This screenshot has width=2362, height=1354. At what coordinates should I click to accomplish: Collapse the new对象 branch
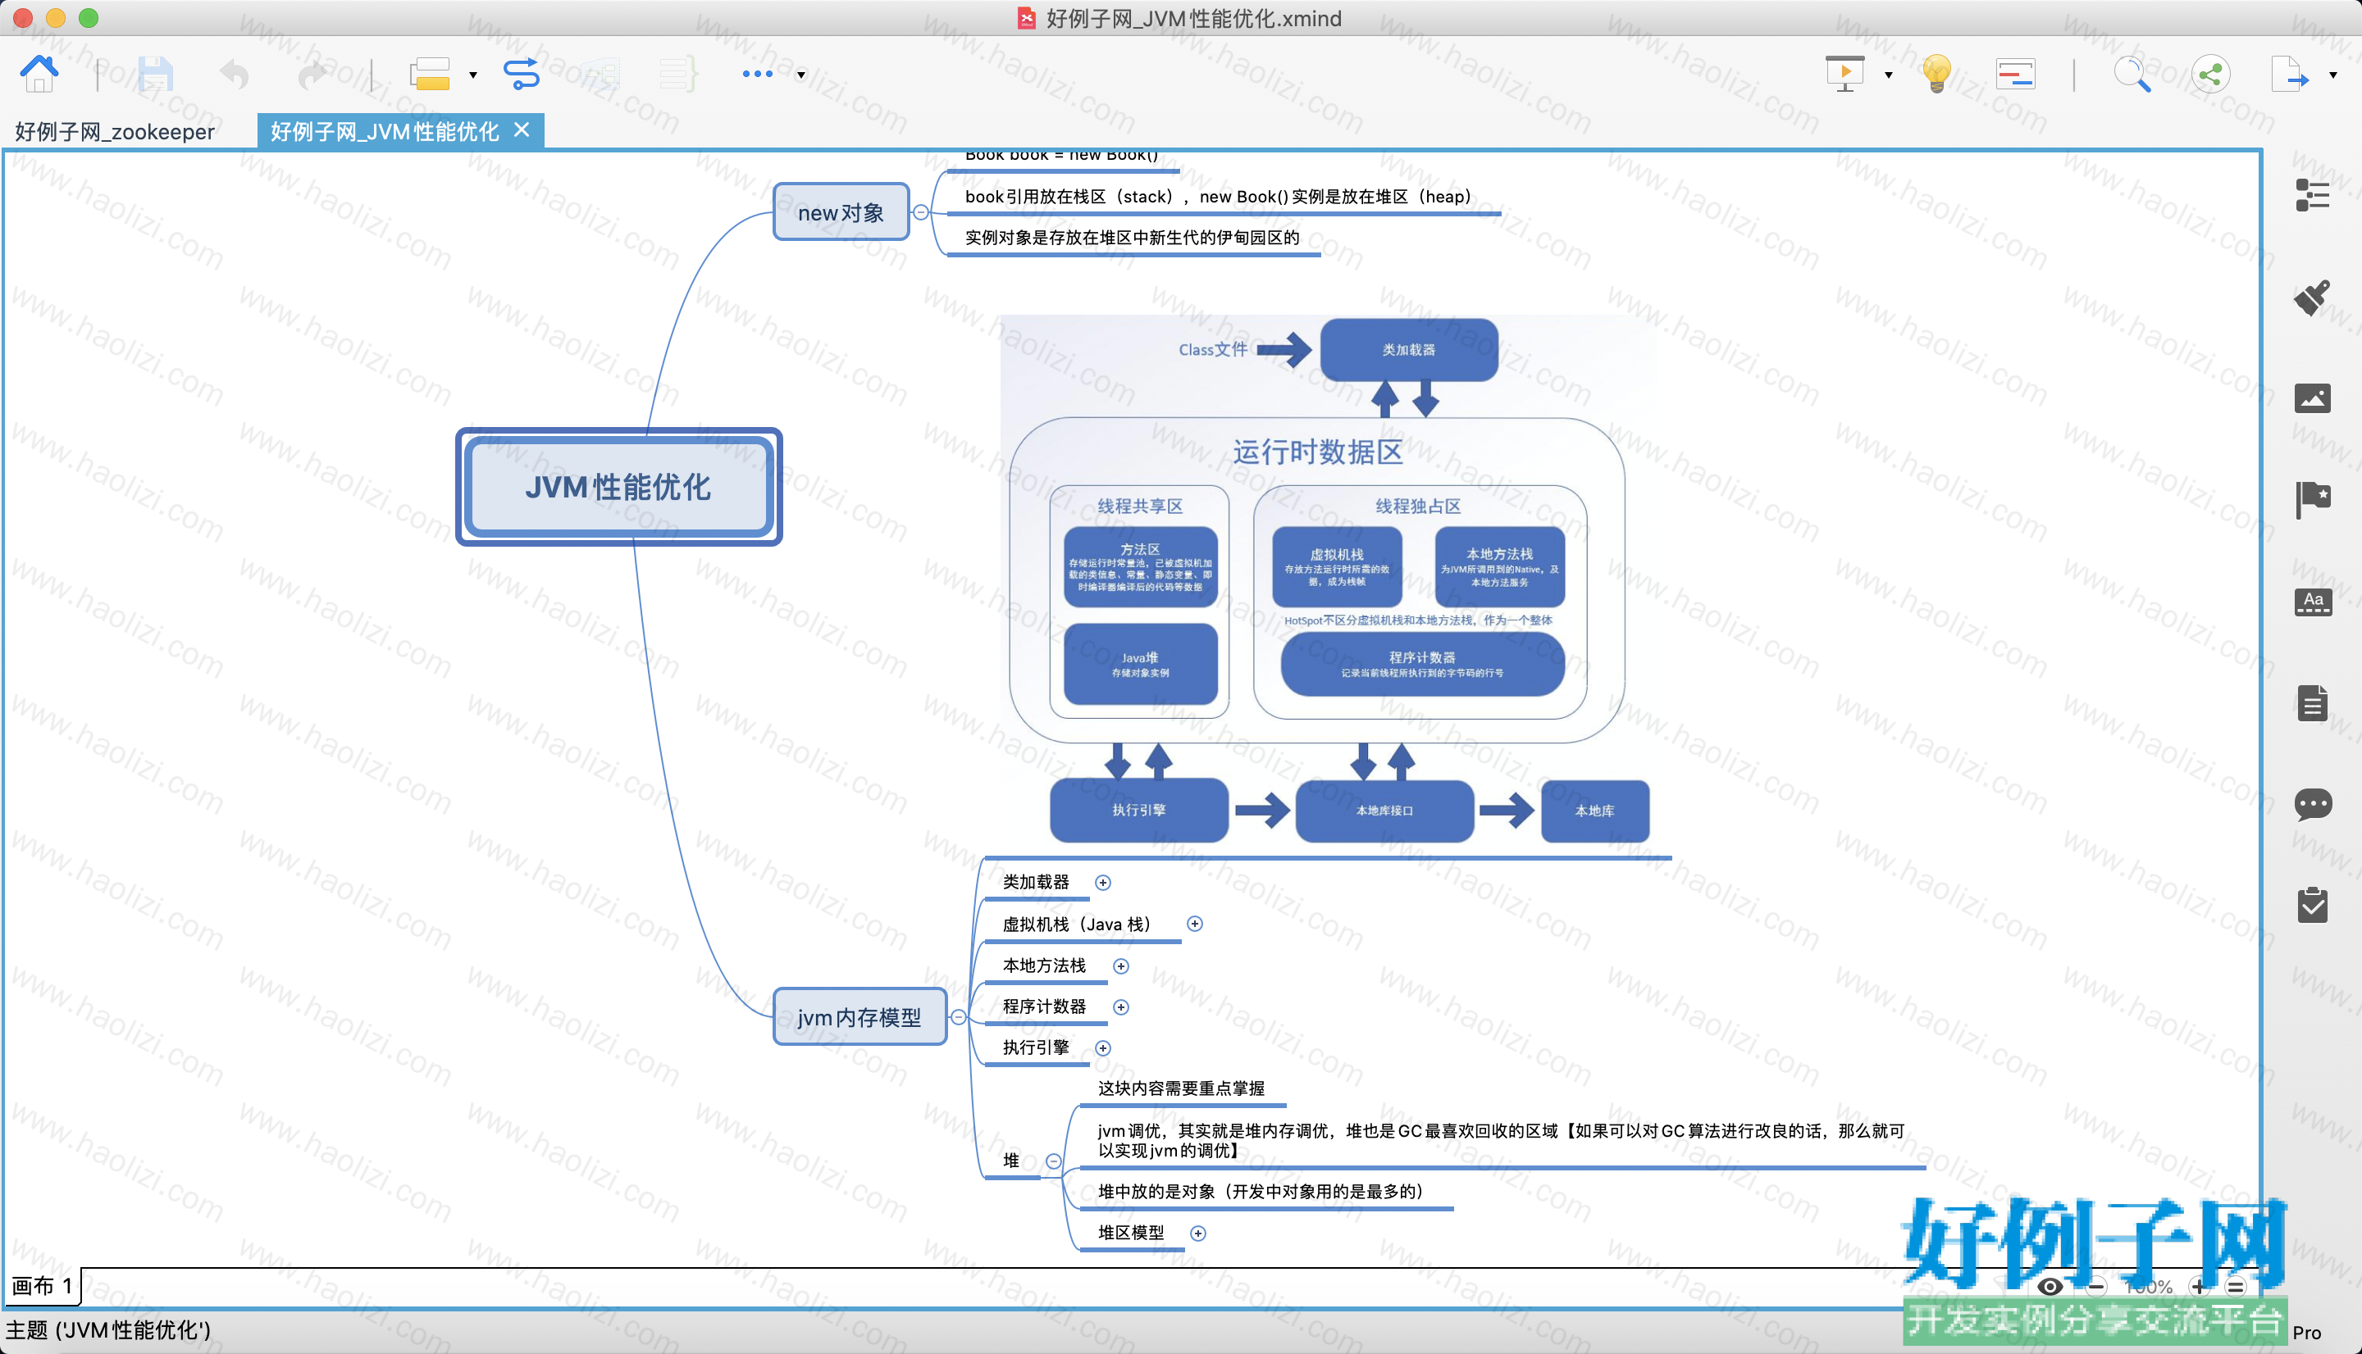coord(921,212)
